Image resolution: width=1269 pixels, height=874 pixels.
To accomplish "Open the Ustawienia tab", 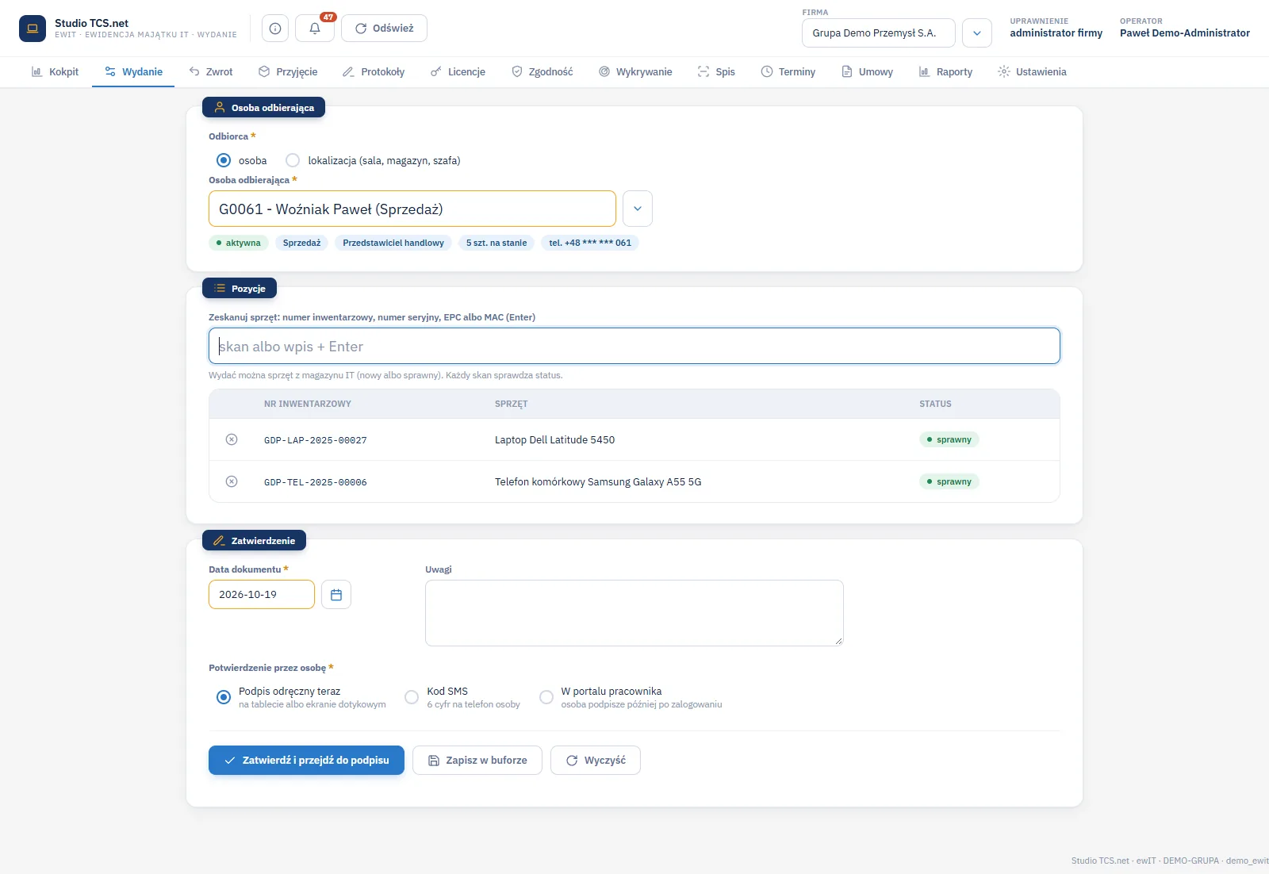I will (x=1032, y=71).
